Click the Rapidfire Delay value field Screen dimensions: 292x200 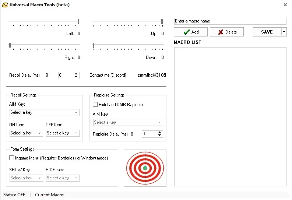coord(150,134)
